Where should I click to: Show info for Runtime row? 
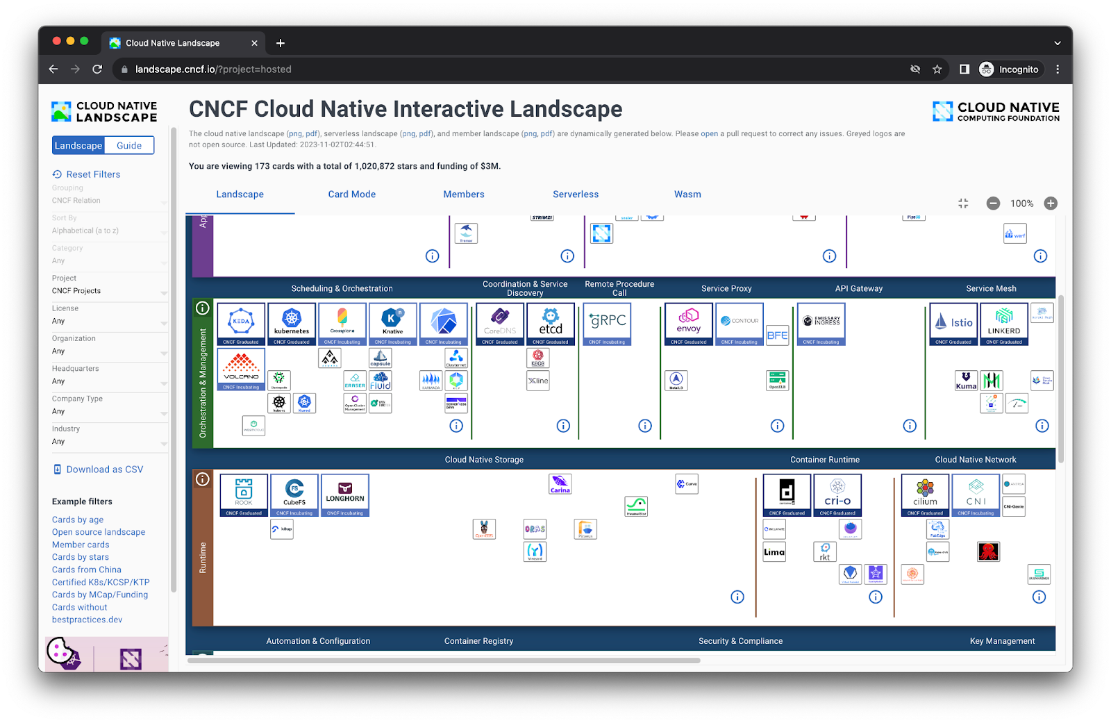coord(203,479)
